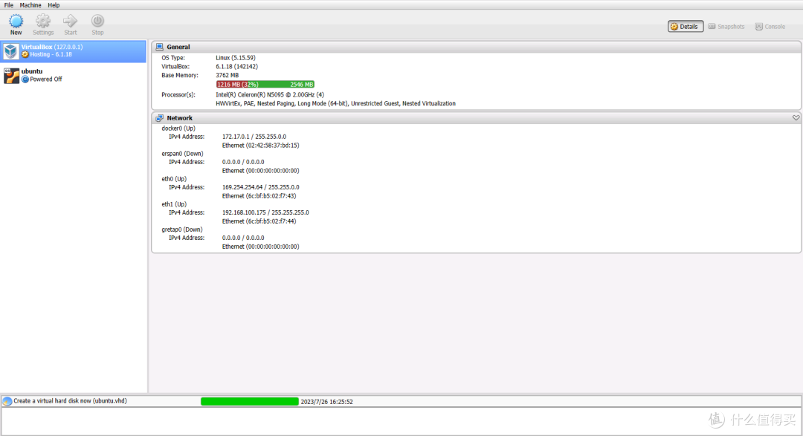This screenshot has height=436, width=803.
Task: Click the disk creation progress bar
Action: pos(249,401)
